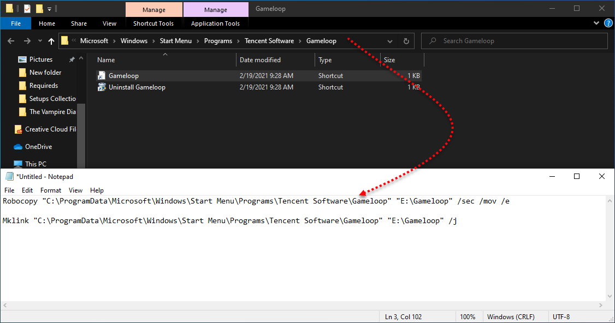
Task: Open the Notepad Help menu
Action: point(97,190)
